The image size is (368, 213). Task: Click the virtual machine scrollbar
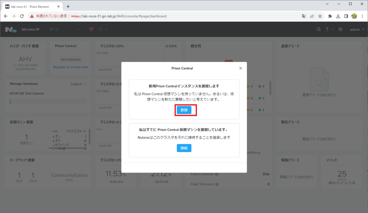point(89,136)
